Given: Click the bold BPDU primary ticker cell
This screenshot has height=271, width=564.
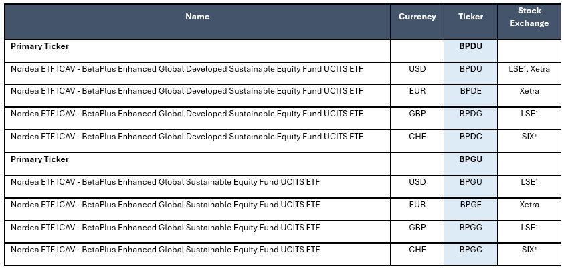Looking at the screenshot, I should [470, 47].
